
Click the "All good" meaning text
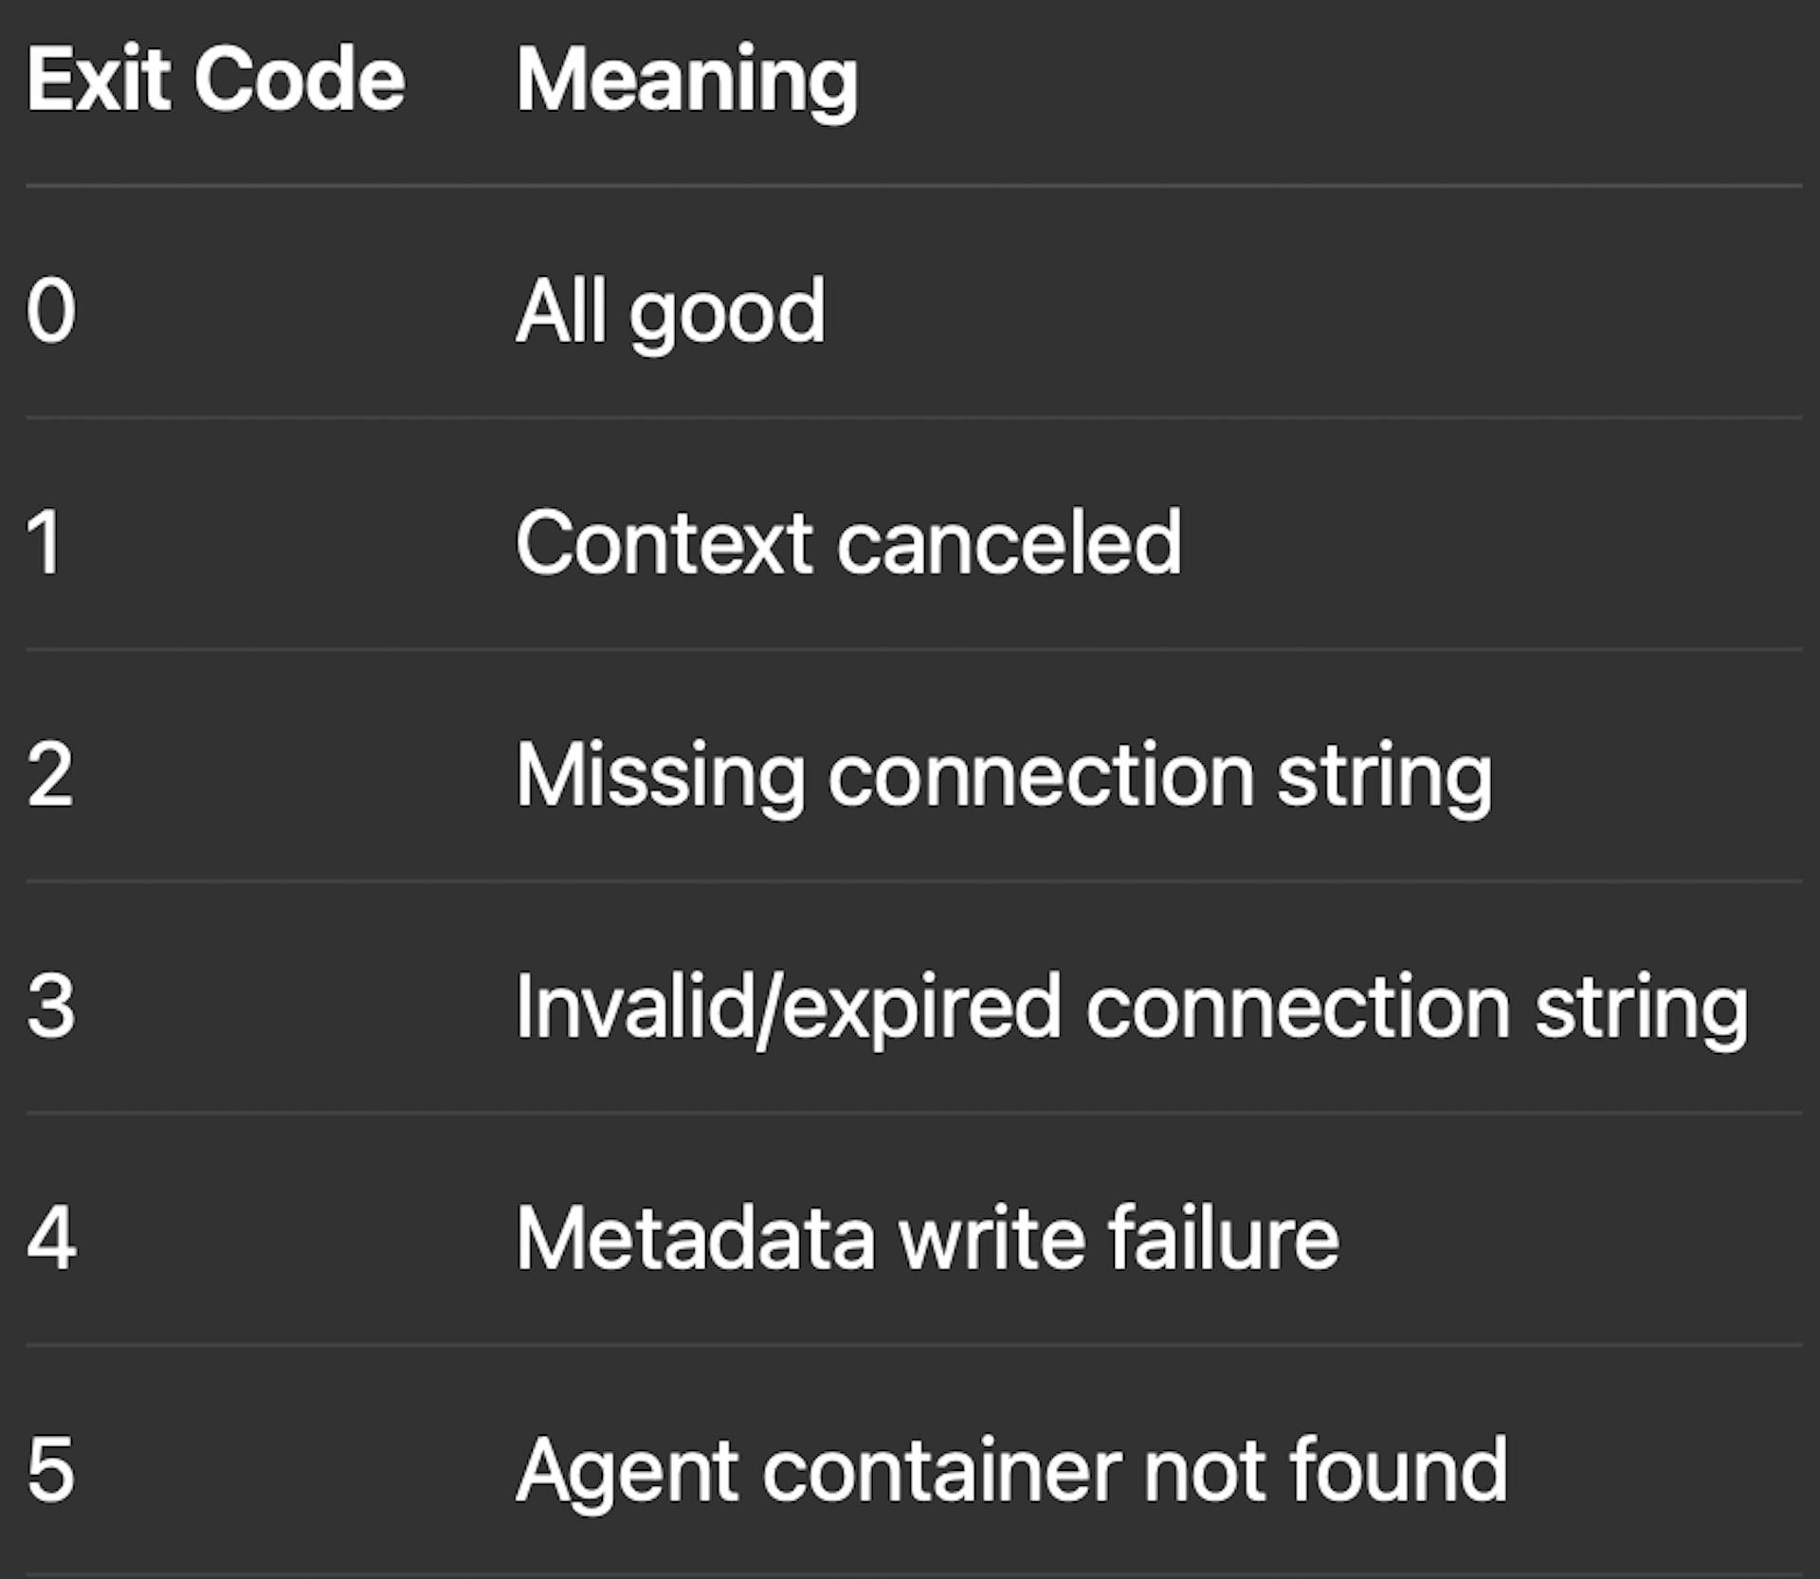click(670, 311)
